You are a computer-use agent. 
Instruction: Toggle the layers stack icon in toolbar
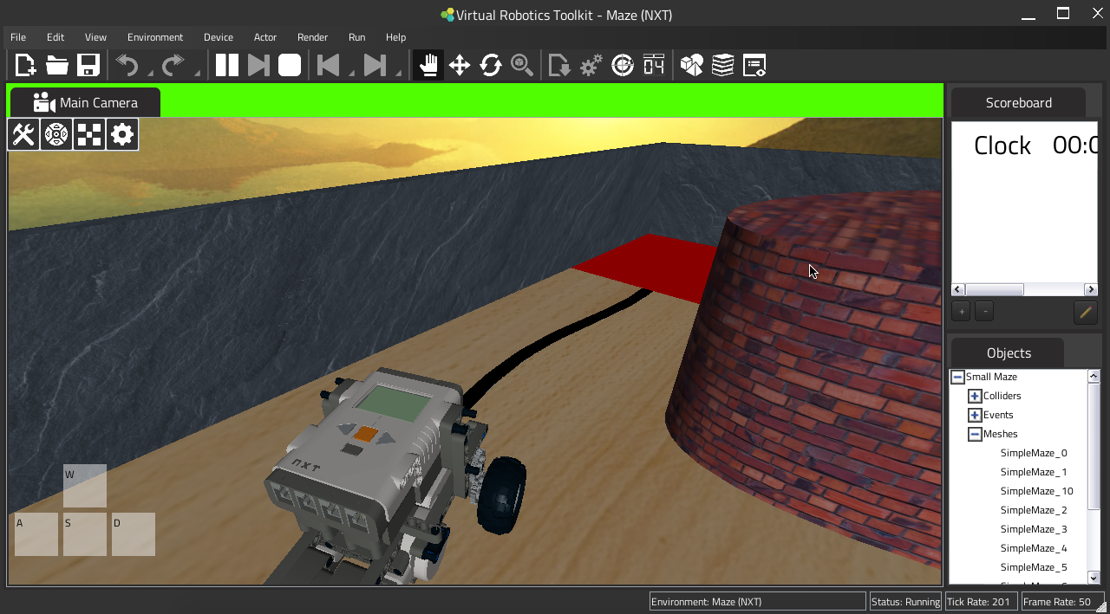[722, 66]
